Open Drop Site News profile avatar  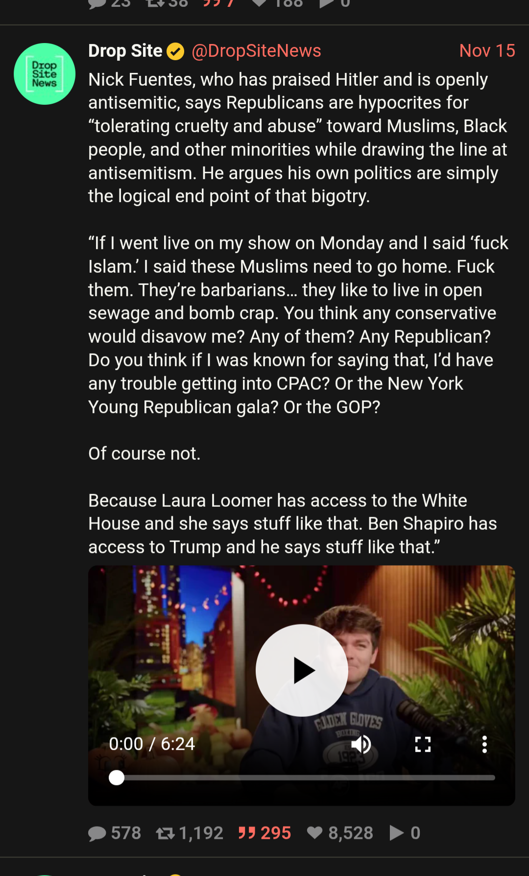pyautogui.click(x=45, y=74)
